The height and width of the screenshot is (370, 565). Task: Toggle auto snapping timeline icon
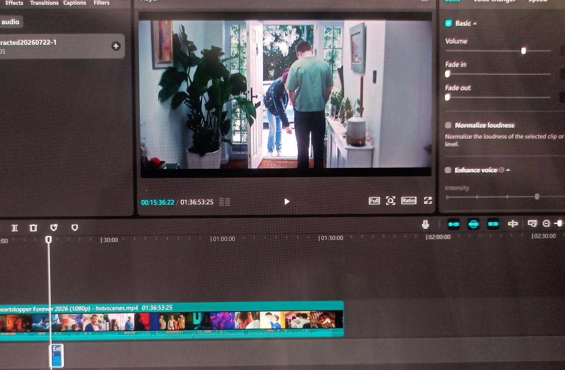point(474,224)
